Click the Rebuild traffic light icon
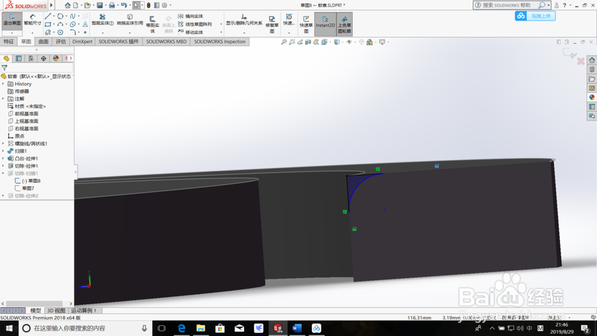Screen dimensions: 597x336 coord(149,5)
